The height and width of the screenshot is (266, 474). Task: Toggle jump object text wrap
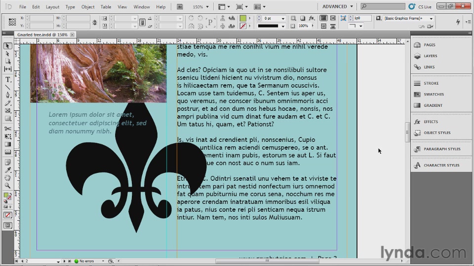coord(333,26)
